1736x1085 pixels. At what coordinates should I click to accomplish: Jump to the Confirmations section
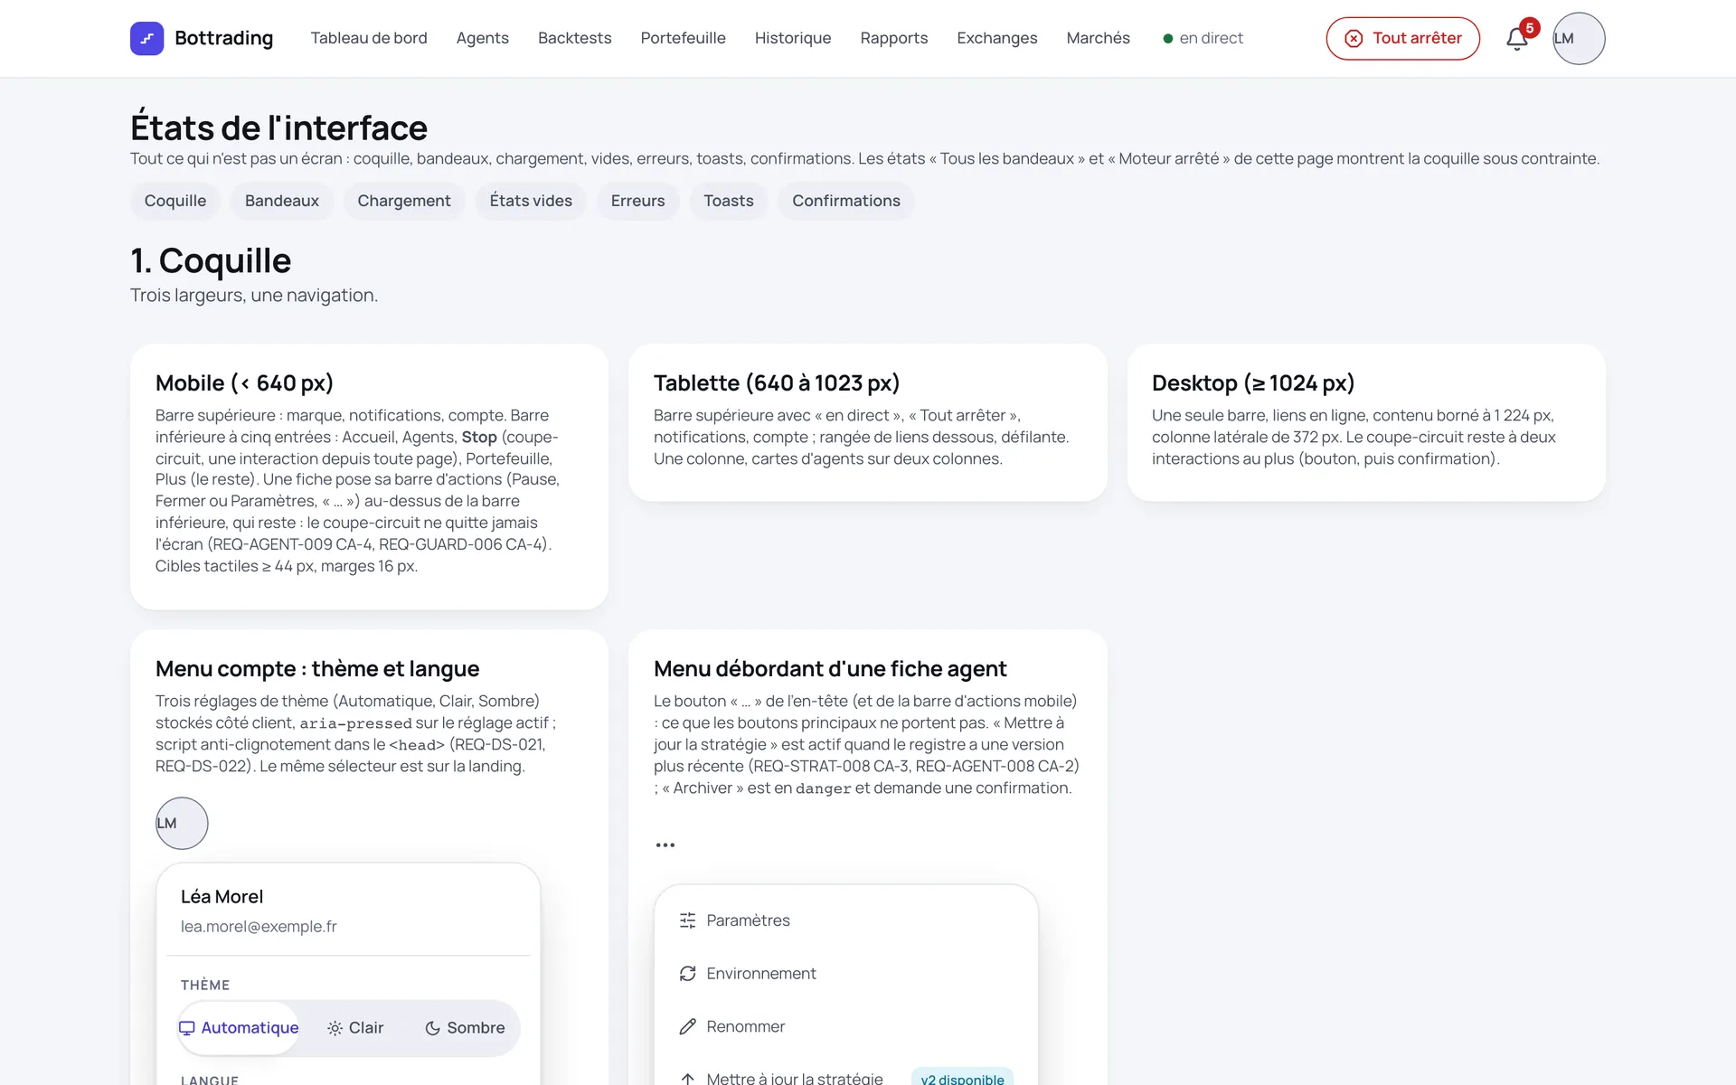point(846,201)
